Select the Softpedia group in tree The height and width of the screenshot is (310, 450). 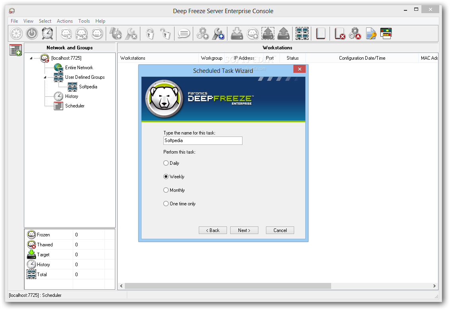click(x=88, y=87)
